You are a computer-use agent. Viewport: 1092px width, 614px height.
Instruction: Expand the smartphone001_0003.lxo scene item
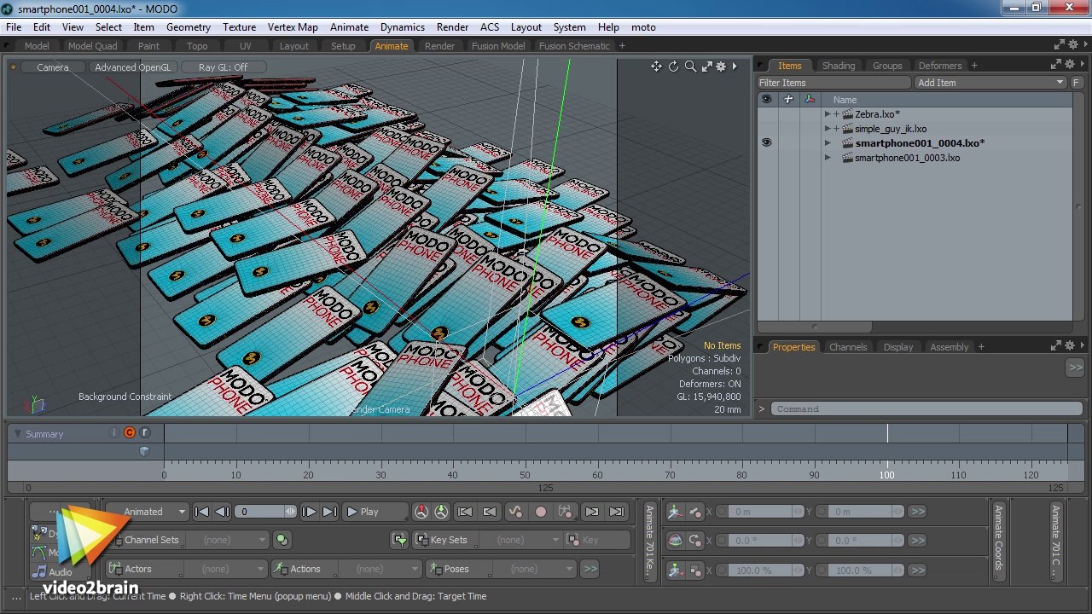pos(828,158)
